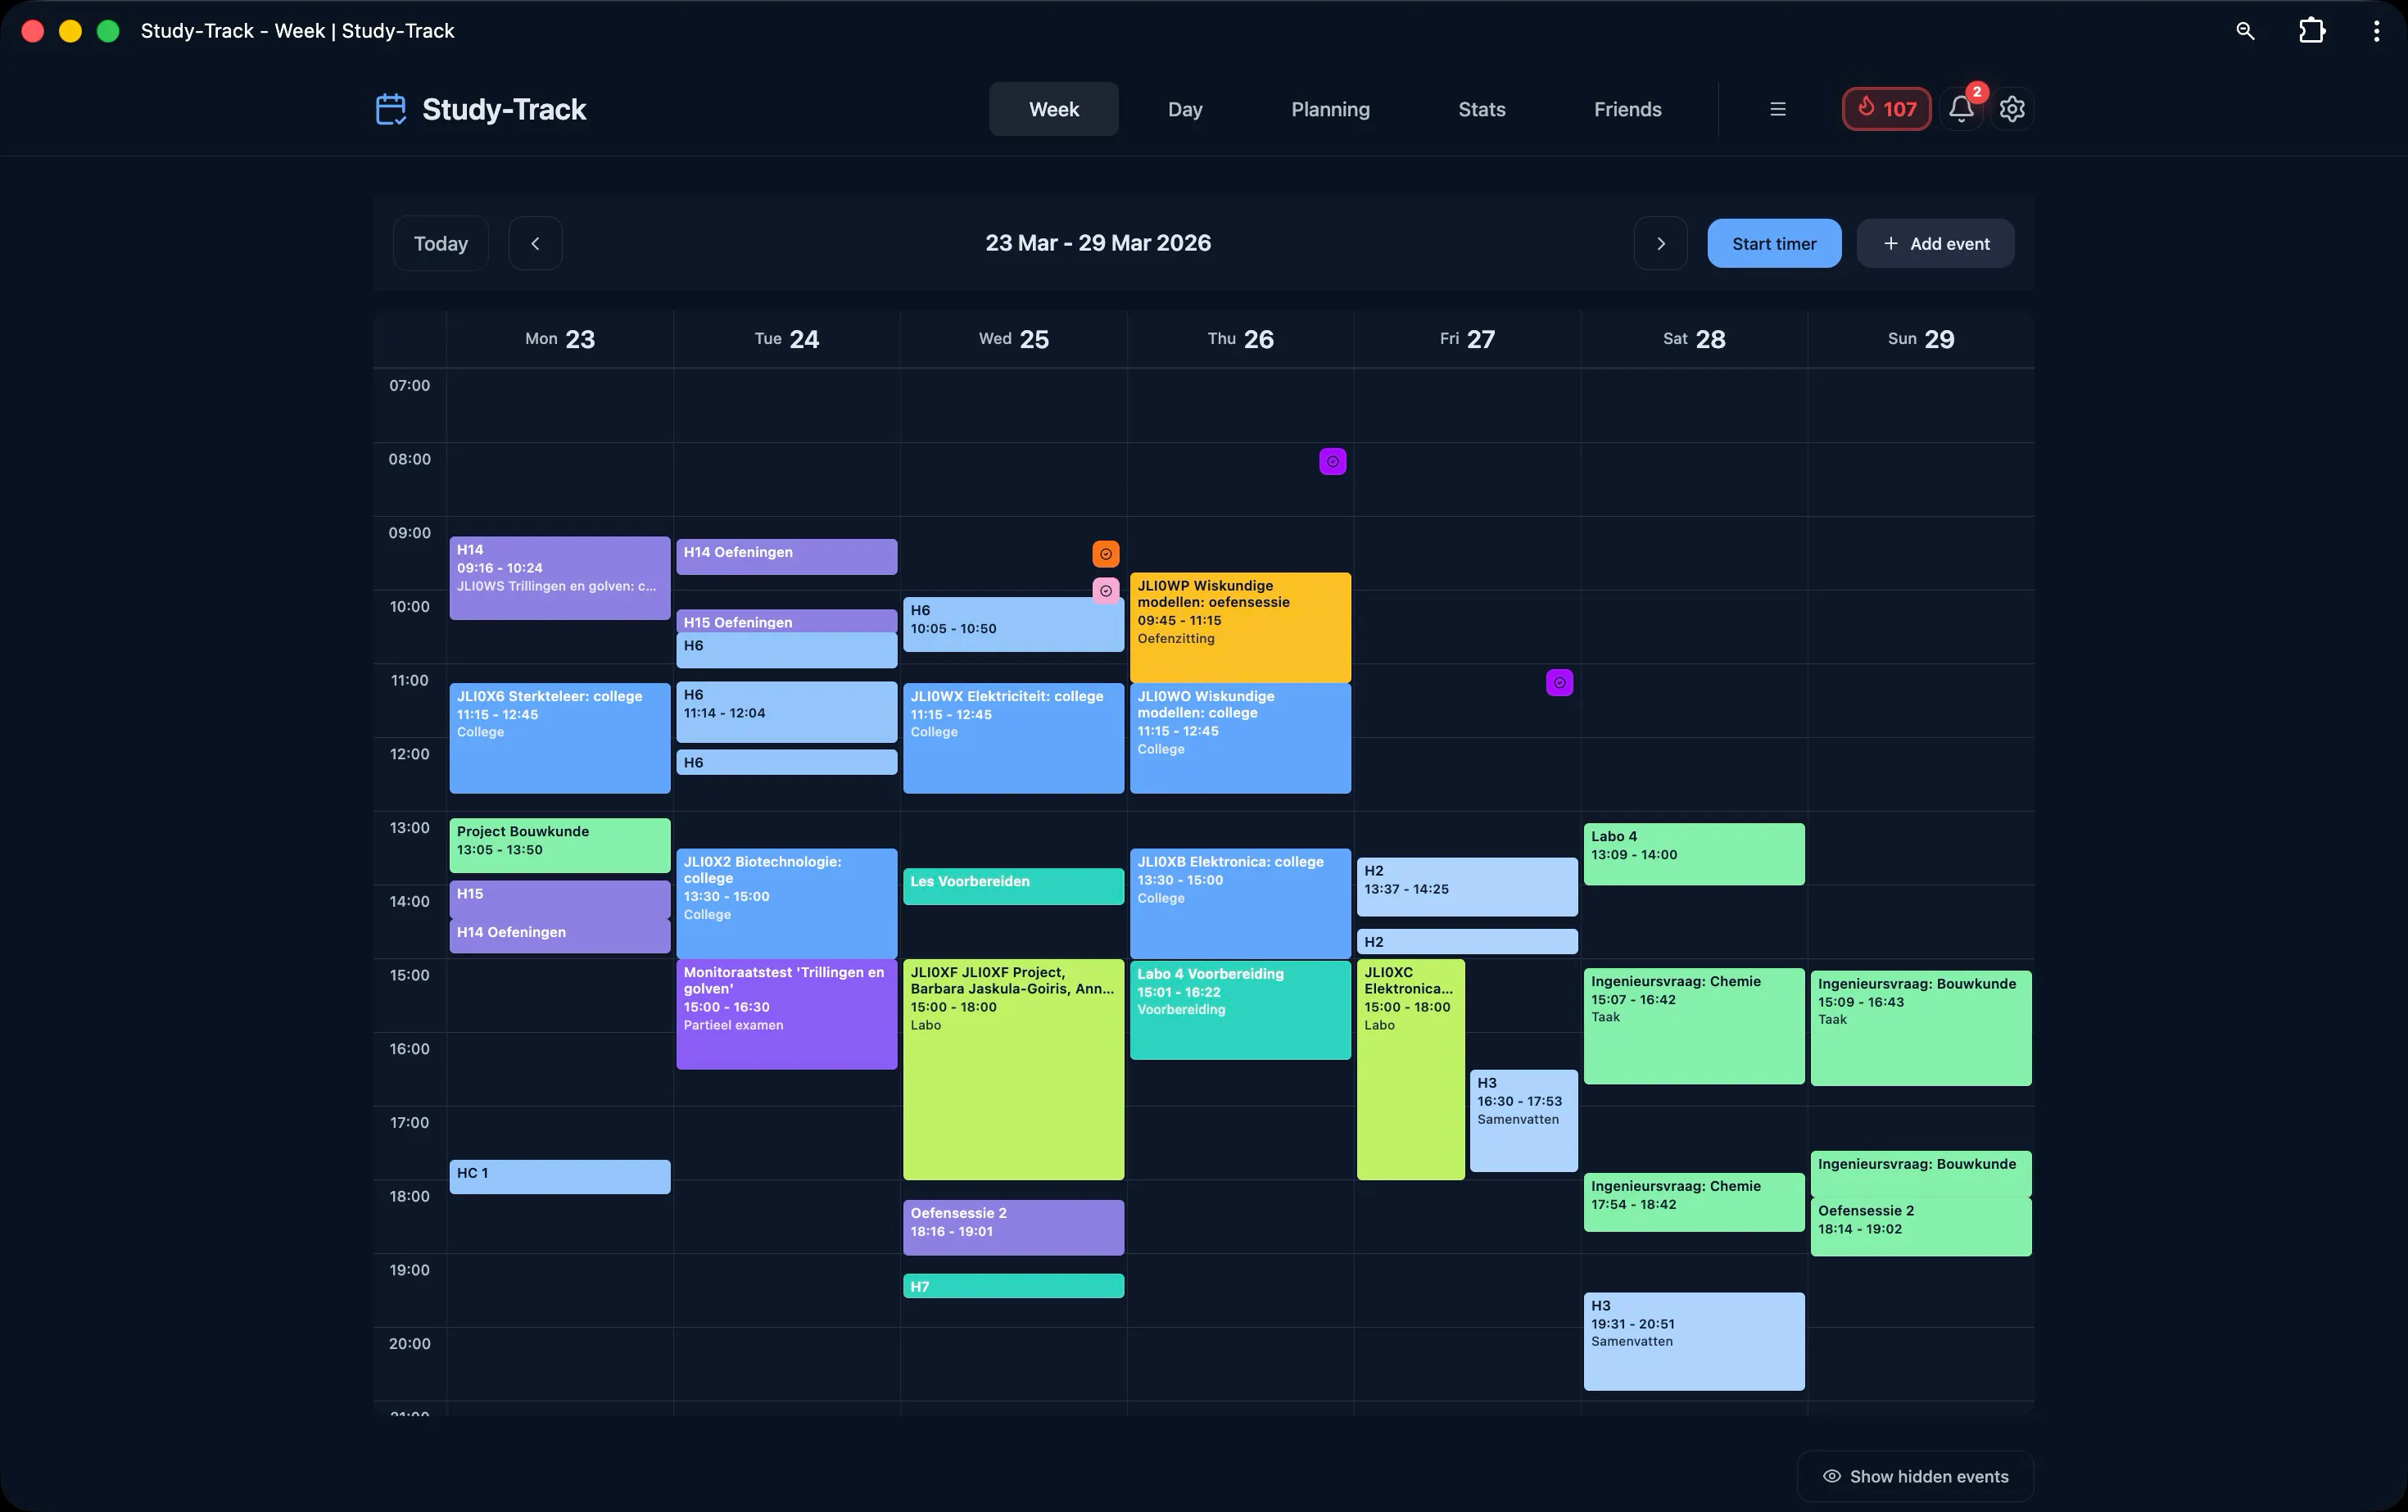Click the purple task marker on Friday at 11:00
The height and width of the screenshot is (1512, 2408).
(x=1559, y=683)
